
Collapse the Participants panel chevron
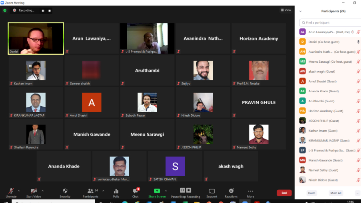click(x=300, y=11)
